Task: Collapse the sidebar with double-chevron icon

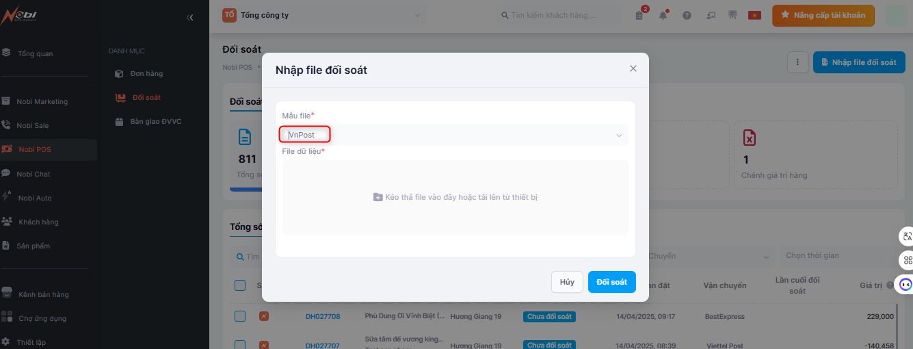Action: pos(190,18)
